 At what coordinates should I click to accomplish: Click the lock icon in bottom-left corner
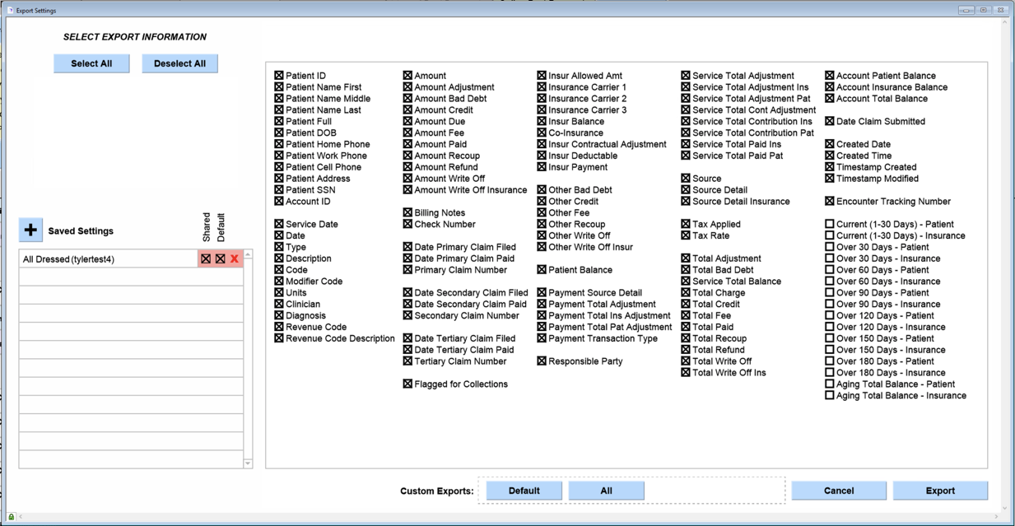click(x=11, y=517)
